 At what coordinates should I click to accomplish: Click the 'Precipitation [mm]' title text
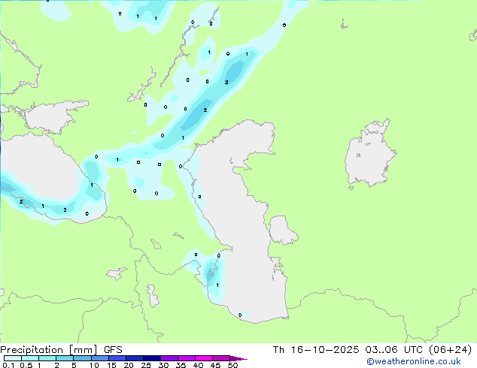49,350
